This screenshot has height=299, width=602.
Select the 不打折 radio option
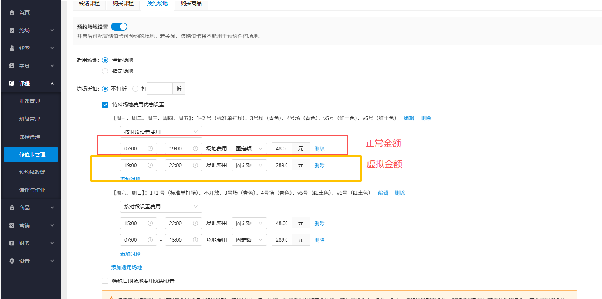click(105, 89)
